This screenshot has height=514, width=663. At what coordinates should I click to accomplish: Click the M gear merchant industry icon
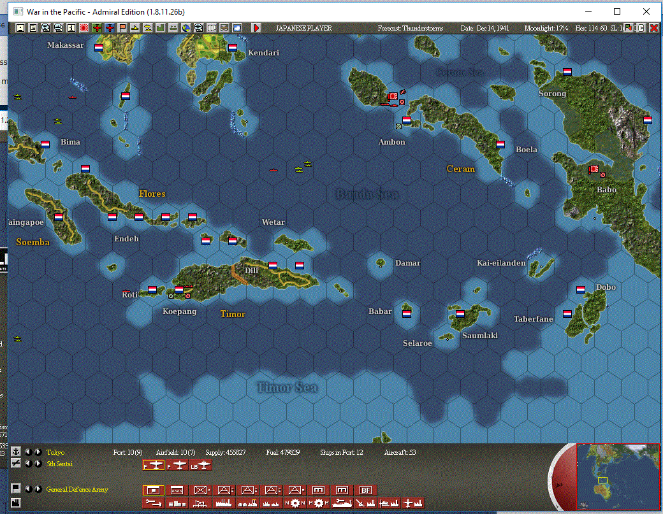pos(319,503)
